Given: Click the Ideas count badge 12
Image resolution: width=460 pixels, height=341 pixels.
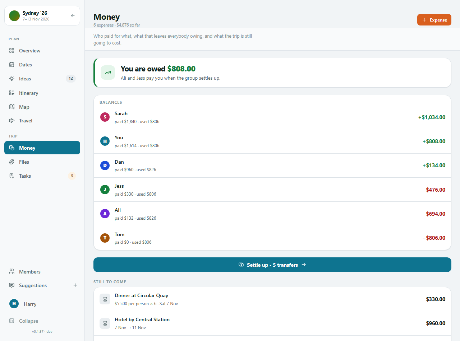Looking at the screenshot, I should coord(71,79).
